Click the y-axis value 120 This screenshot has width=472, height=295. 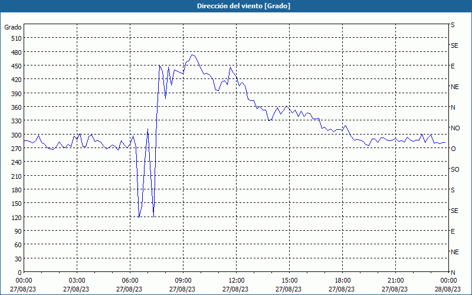tap(17, 218)
